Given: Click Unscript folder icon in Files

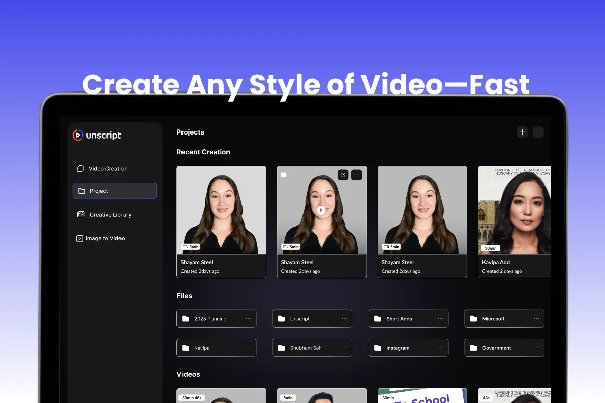Looking at the screenshot, I should [281, 319].
